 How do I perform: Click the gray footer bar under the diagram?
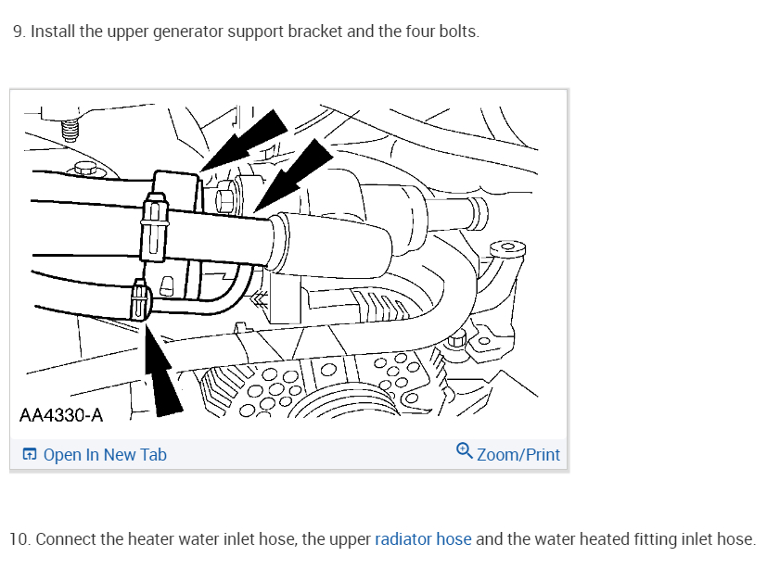click(x=288, y=454)
